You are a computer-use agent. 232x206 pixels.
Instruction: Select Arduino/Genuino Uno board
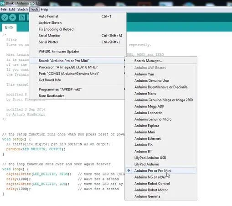click(161, 80)
